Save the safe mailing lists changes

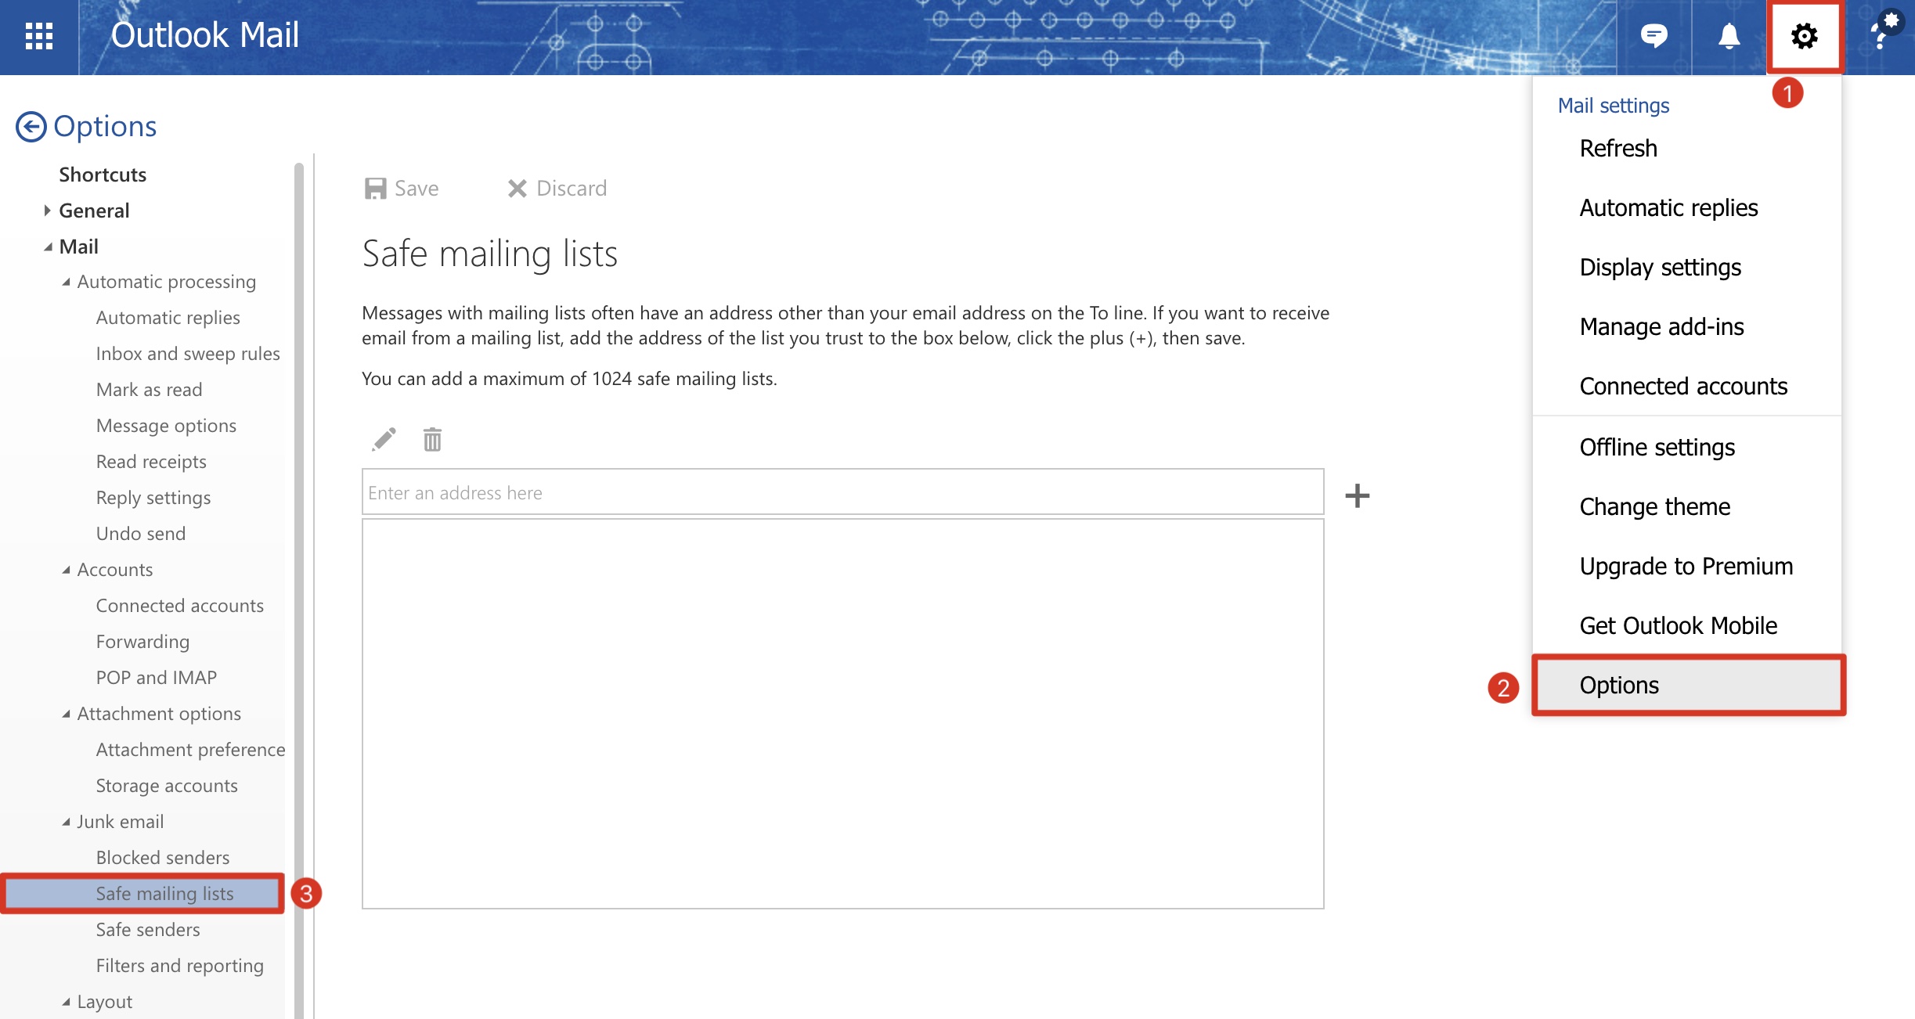402,189
